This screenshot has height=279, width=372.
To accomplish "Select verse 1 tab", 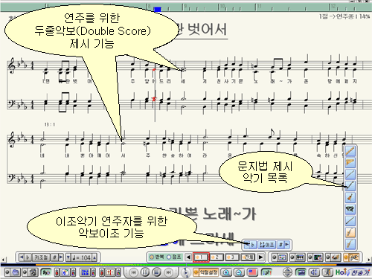I will pos(201,257).
